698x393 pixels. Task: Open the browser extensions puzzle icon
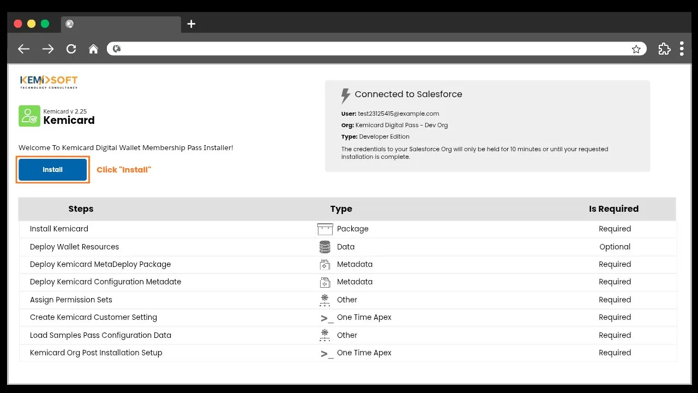[x=664, y=49]
